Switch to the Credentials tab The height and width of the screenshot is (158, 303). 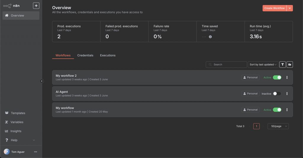85,55
